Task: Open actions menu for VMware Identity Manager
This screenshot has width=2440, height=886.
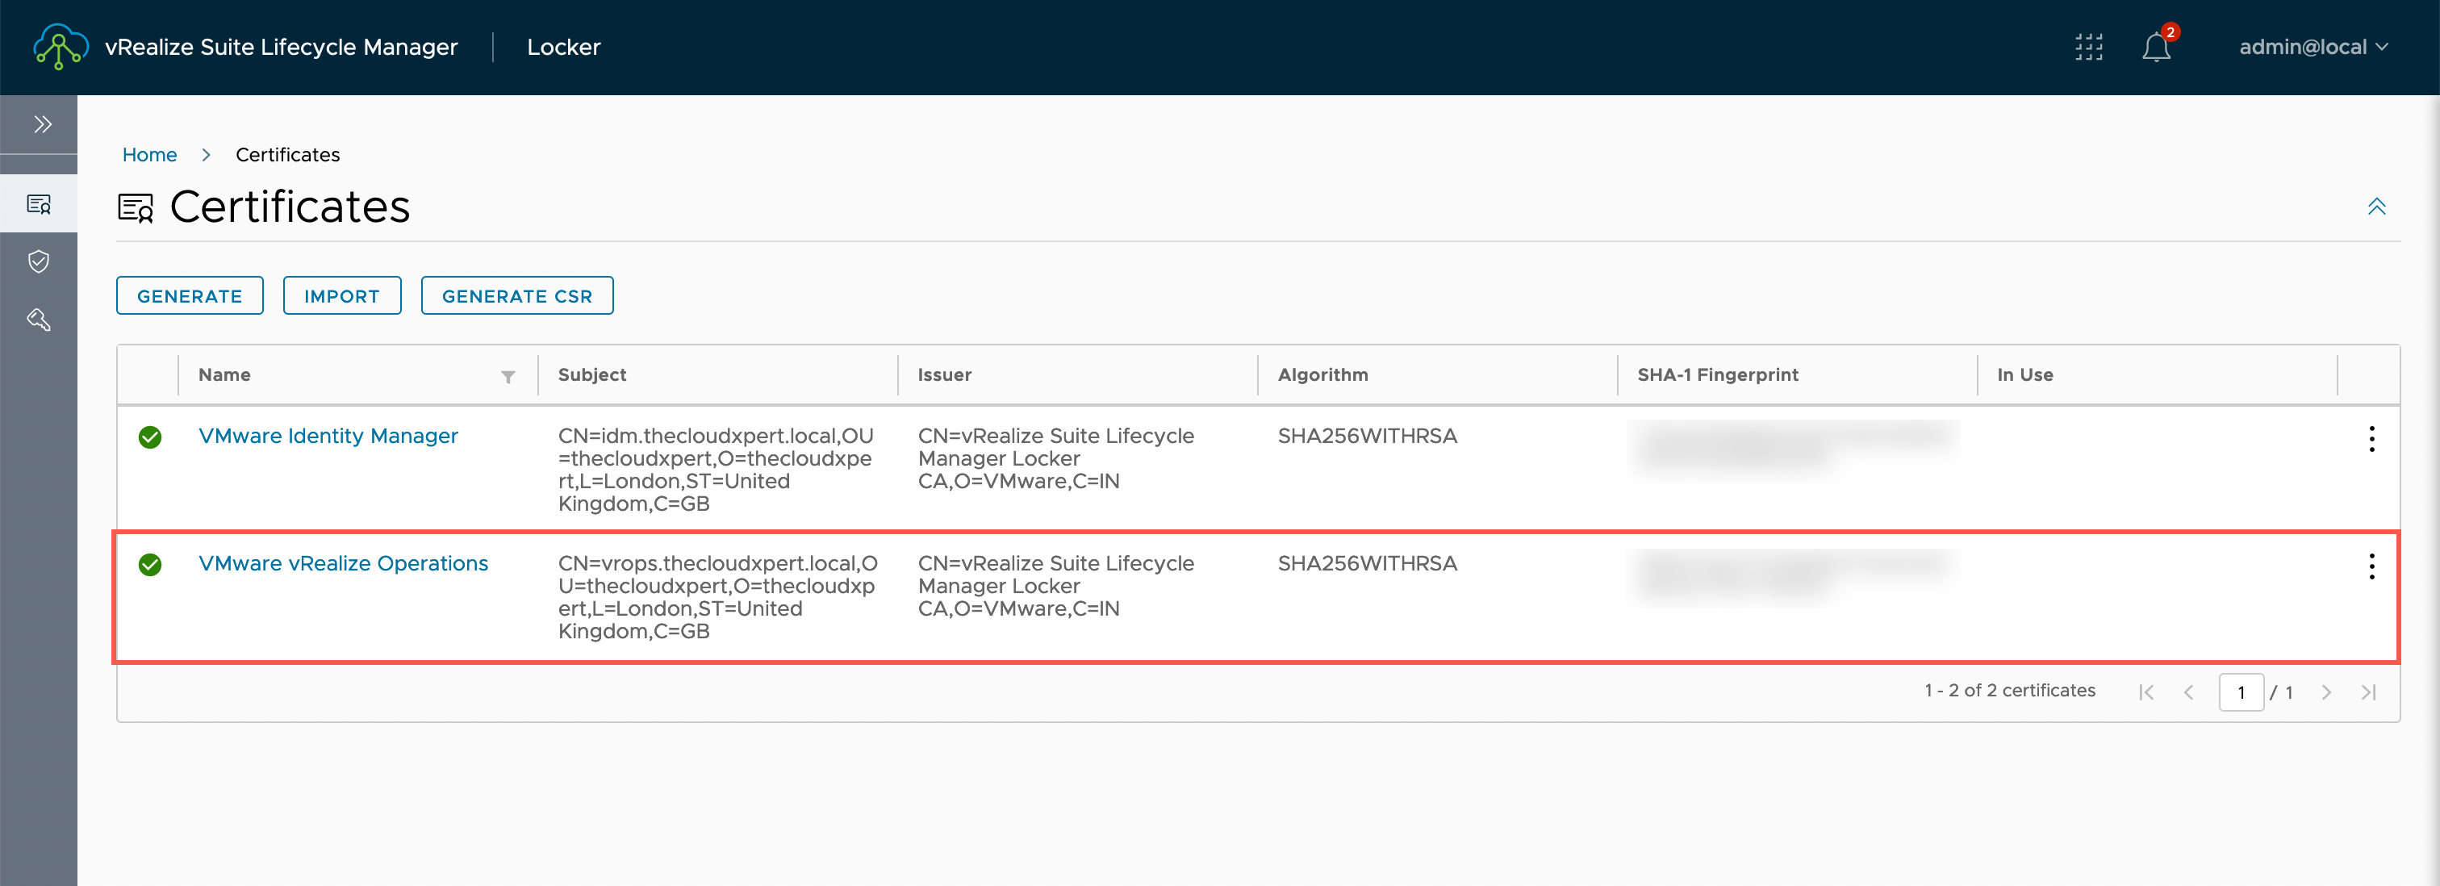Action: 2371,439
